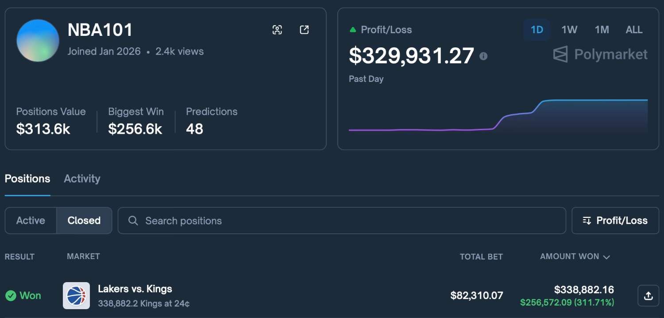Select the 1D time range

[x=537, y=30]
